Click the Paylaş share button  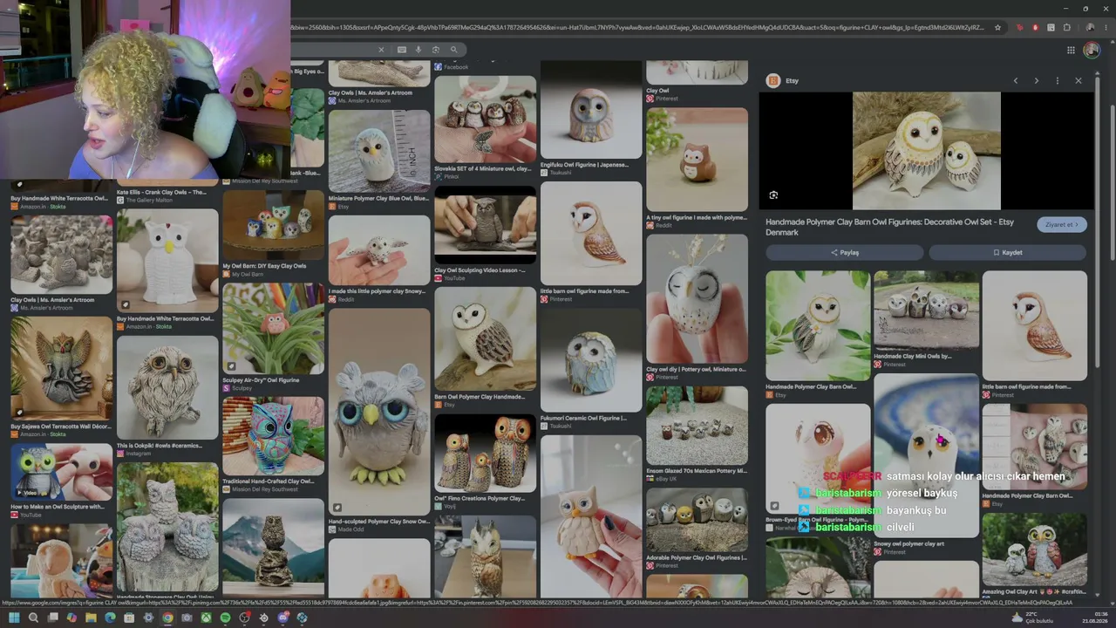[844, 252]
